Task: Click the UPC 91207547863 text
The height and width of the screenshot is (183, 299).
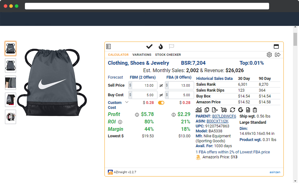Action: click(212, 126)
